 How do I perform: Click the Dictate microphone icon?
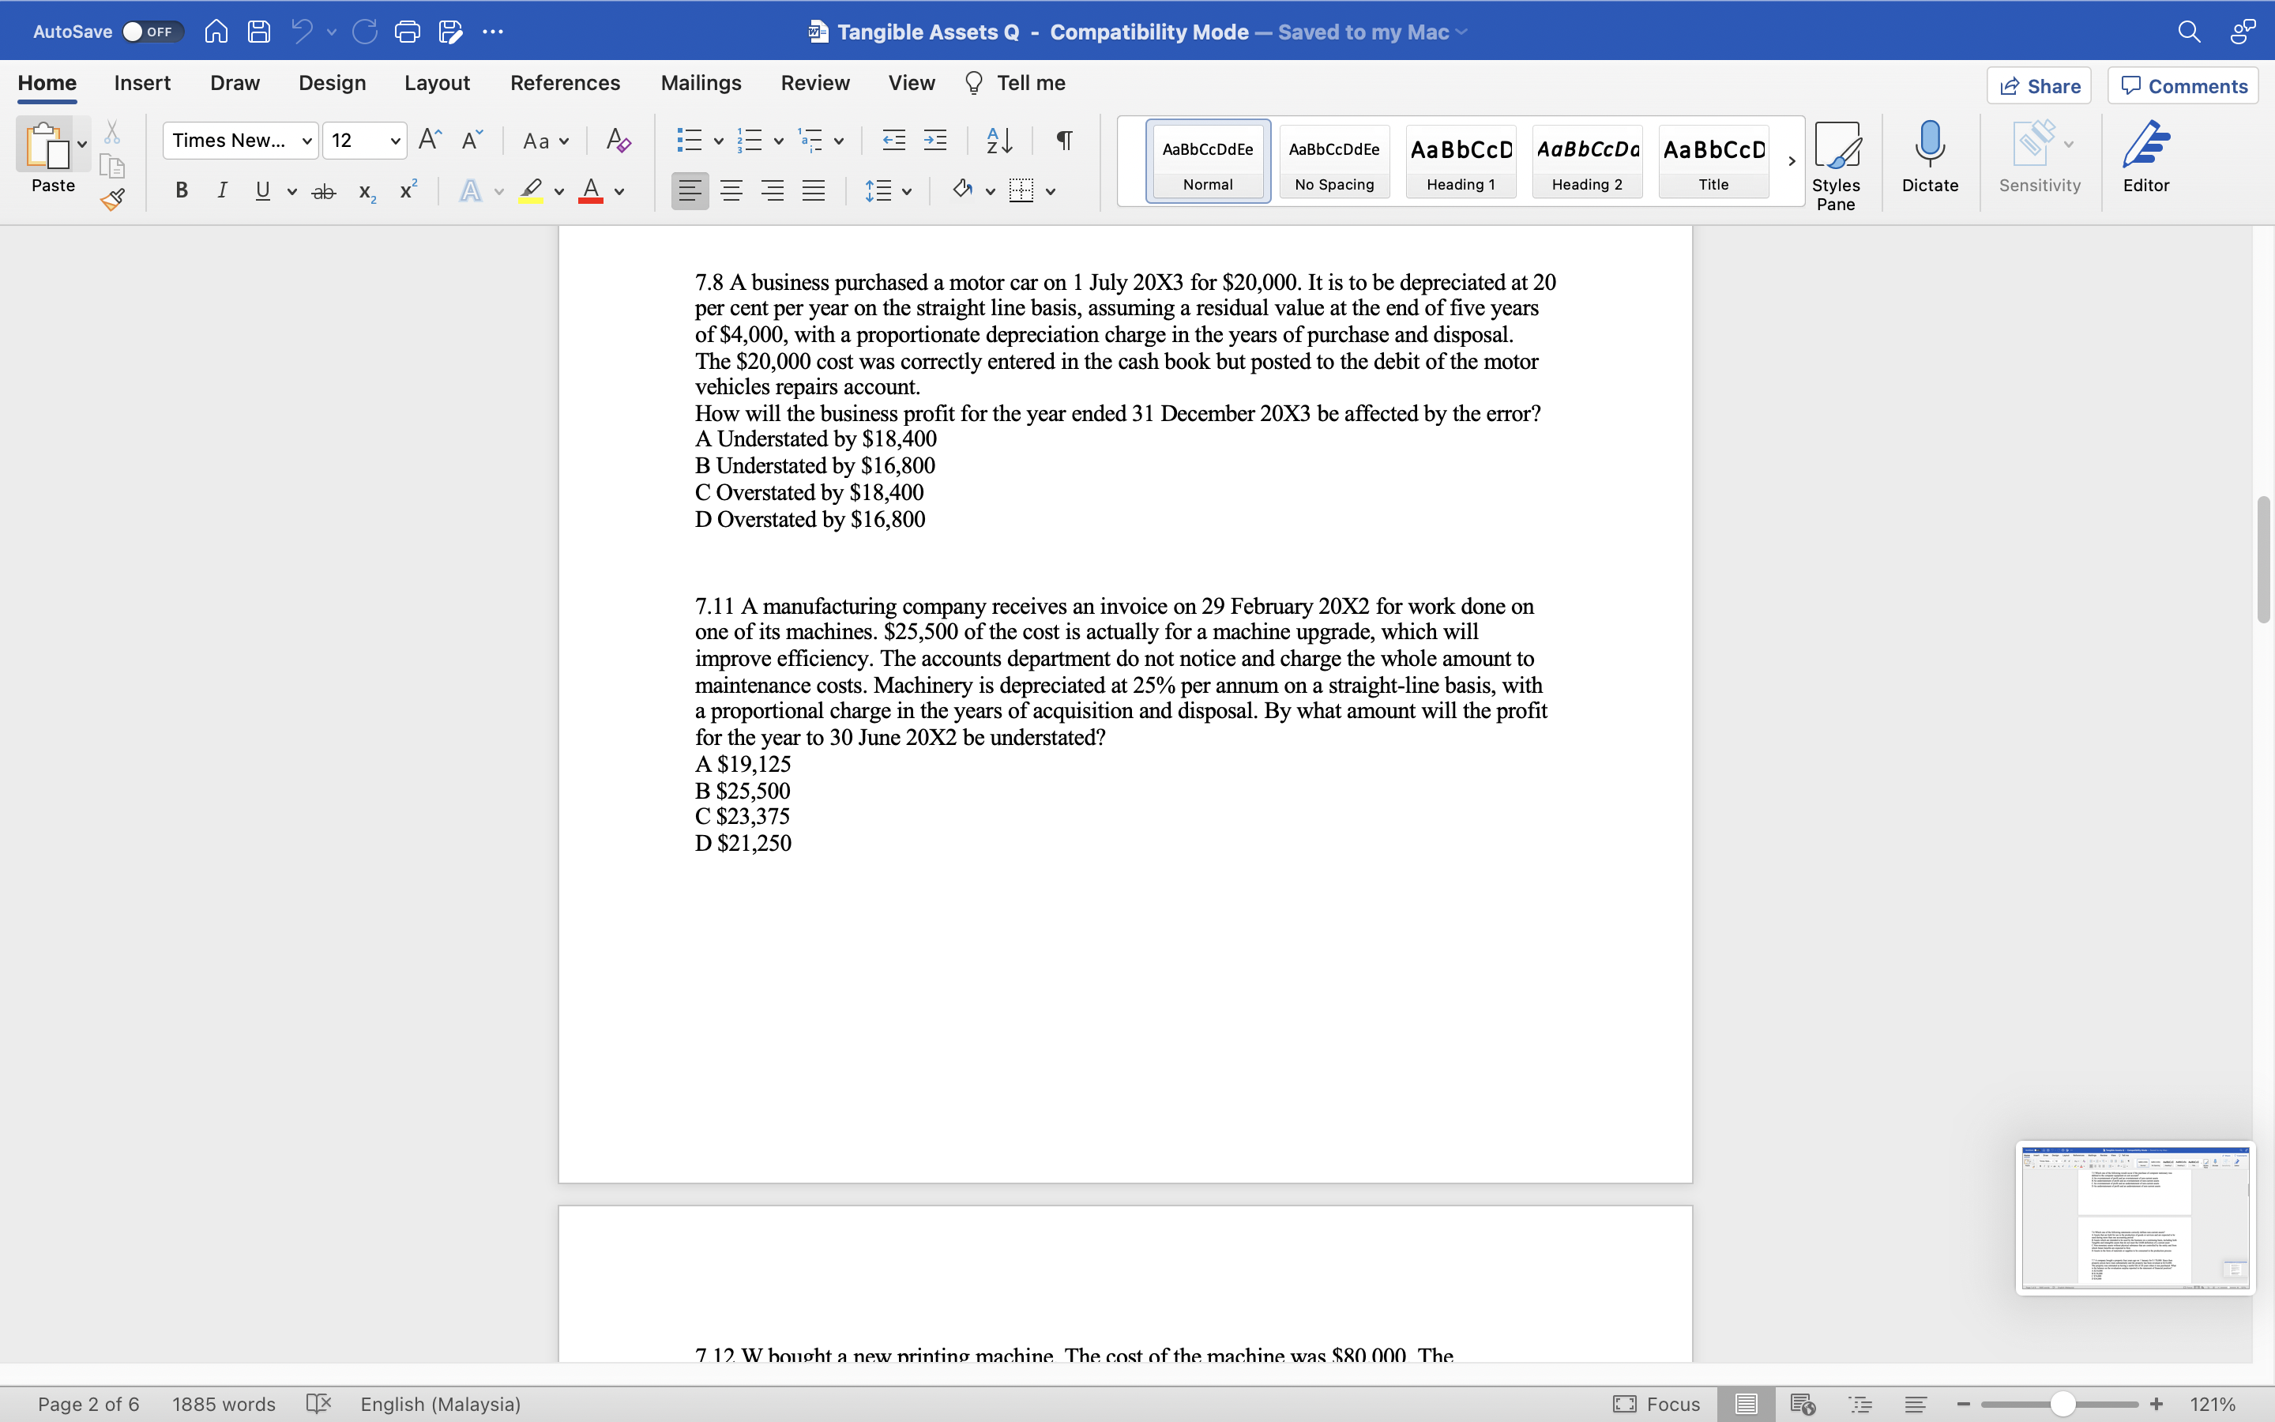[1929, 156]
